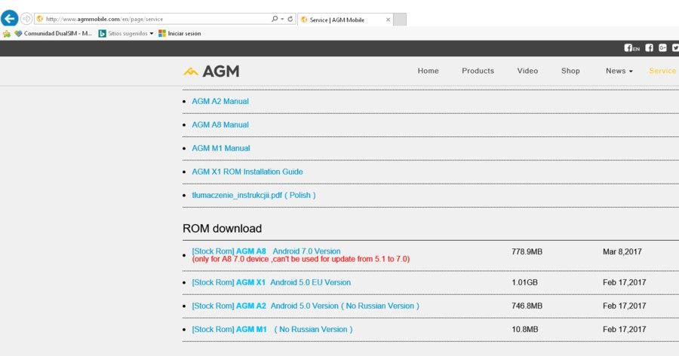Open AGM A8 Manual link

[220, 125]
